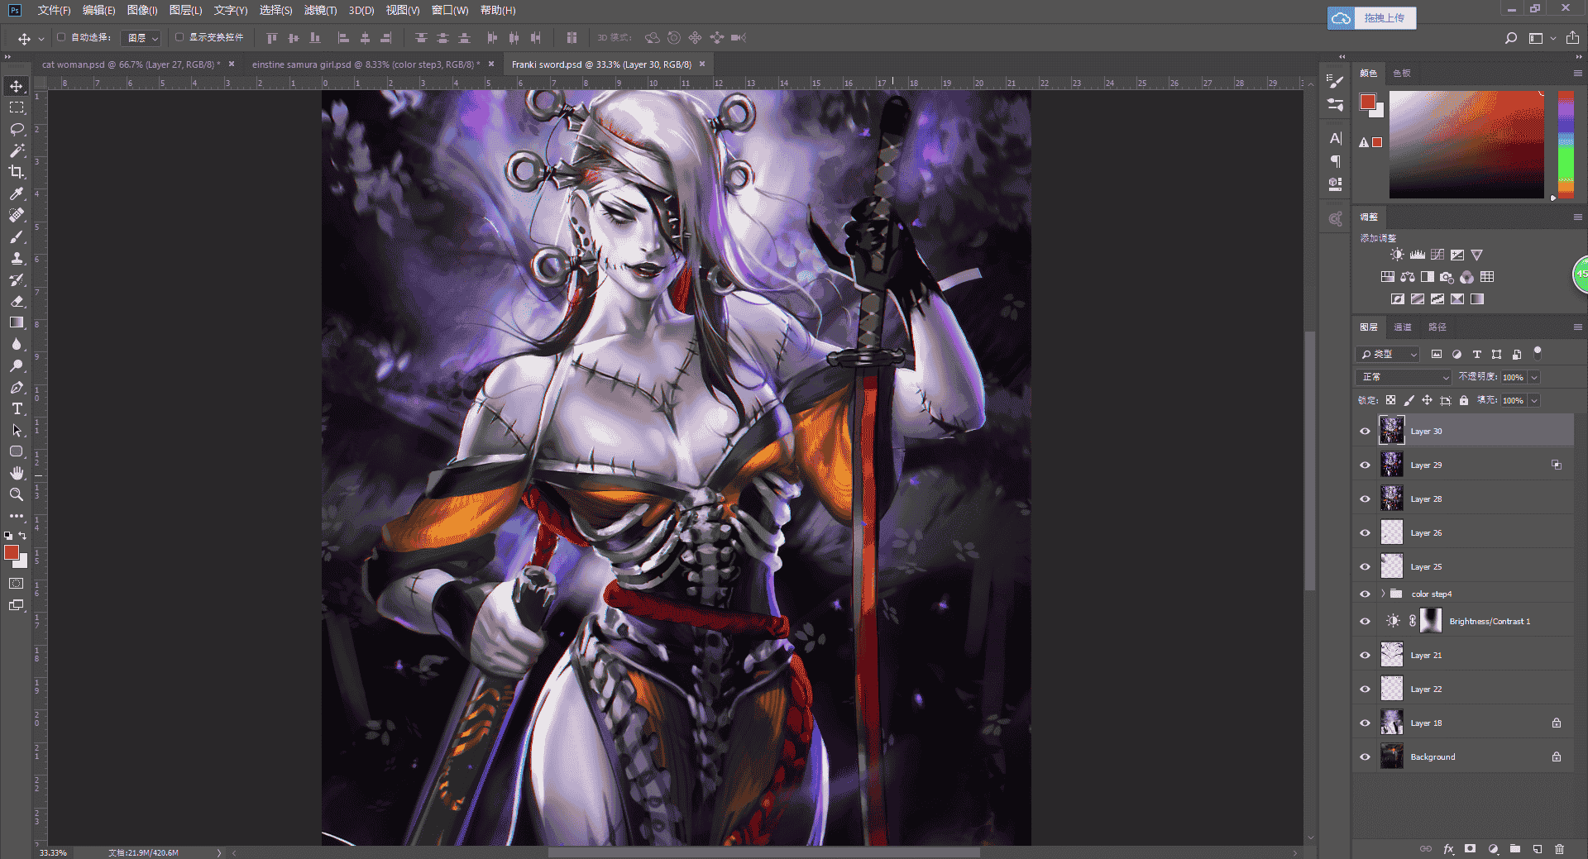Image resolution: width=1588 pixels, height=859 pixels.
Task: Switch to the 色板 swatches panel tab
Action: click(x=1402, y=74)
